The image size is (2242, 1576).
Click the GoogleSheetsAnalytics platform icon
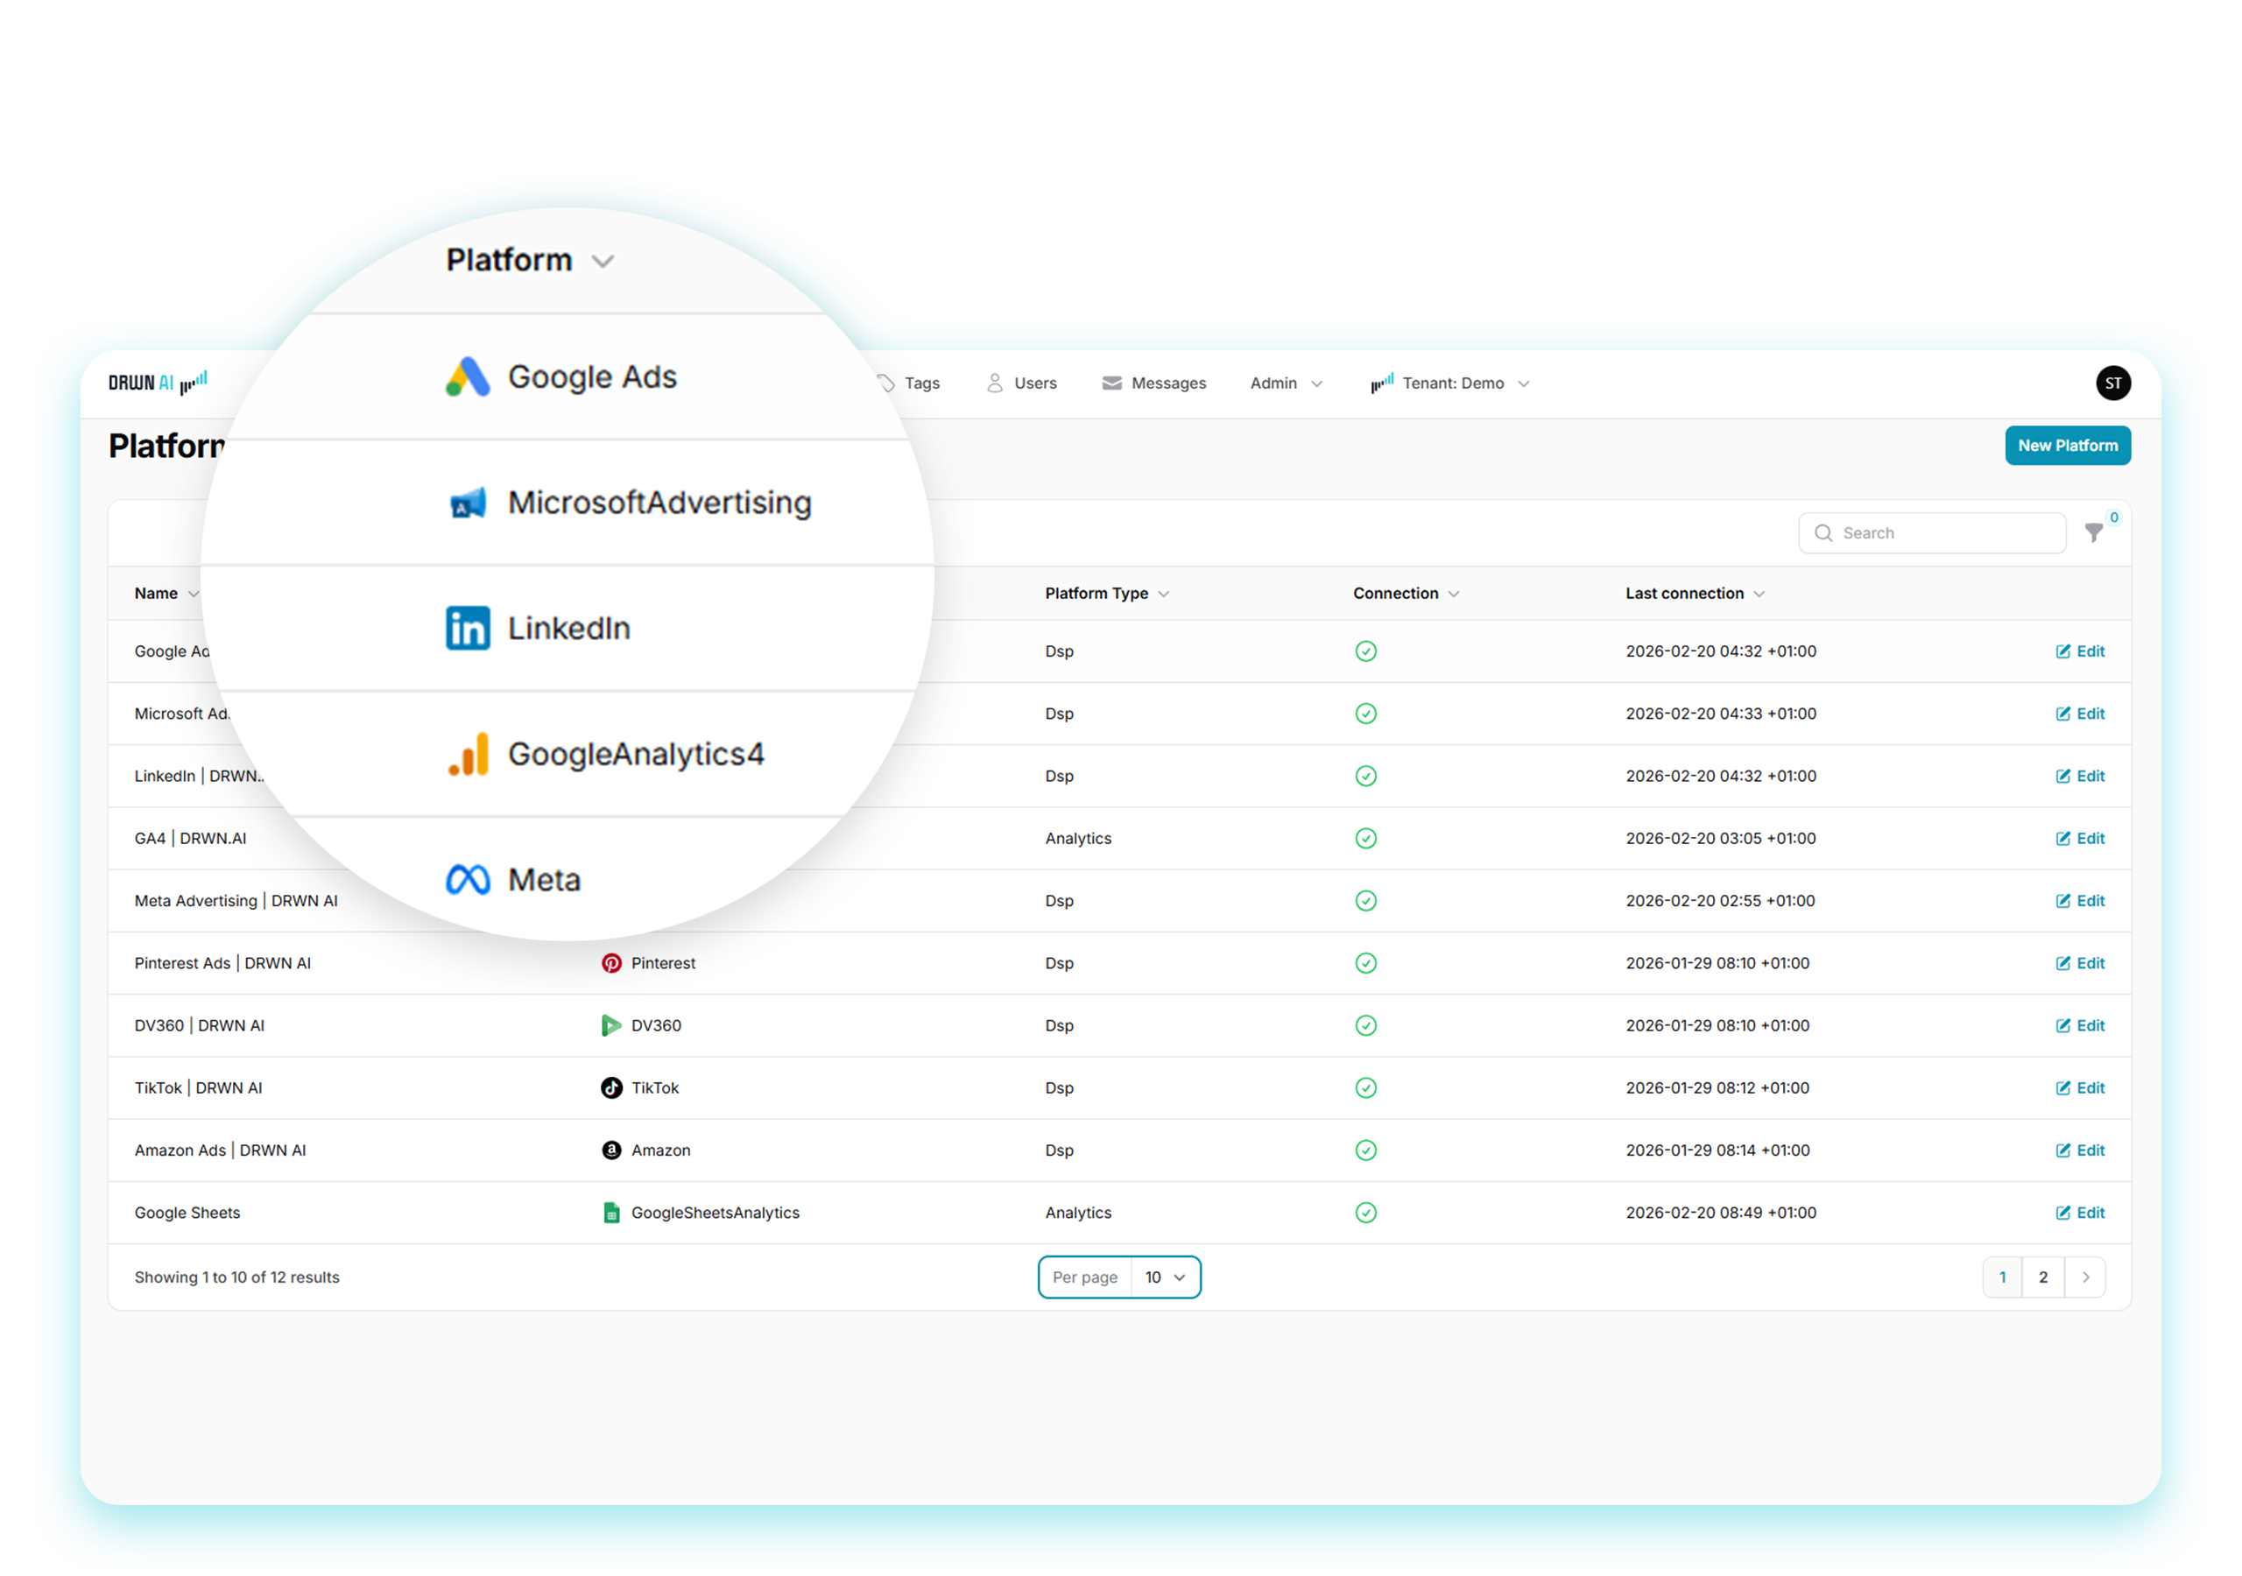click(x=611, y=1213)
